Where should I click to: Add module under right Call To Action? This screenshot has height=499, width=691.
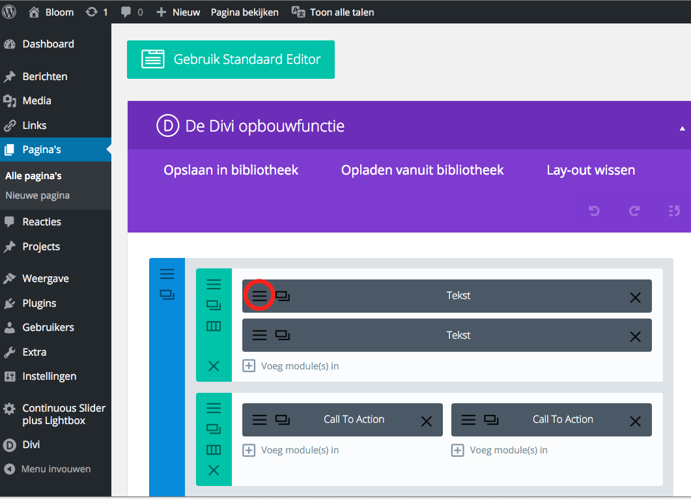[x=500, y=450]
